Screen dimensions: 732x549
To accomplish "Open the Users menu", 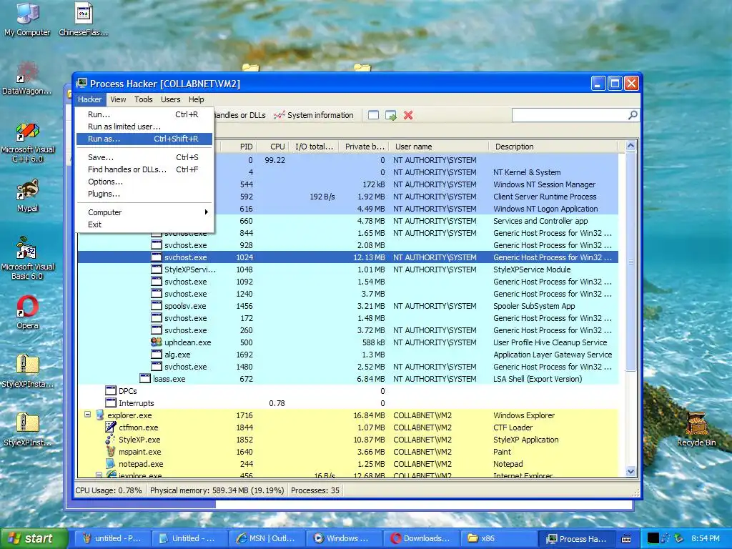I will [x=170, y=99].
